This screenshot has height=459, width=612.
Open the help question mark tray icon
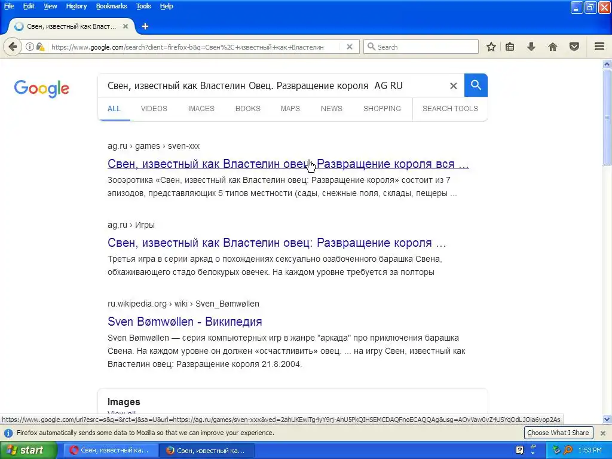(519, 450)
